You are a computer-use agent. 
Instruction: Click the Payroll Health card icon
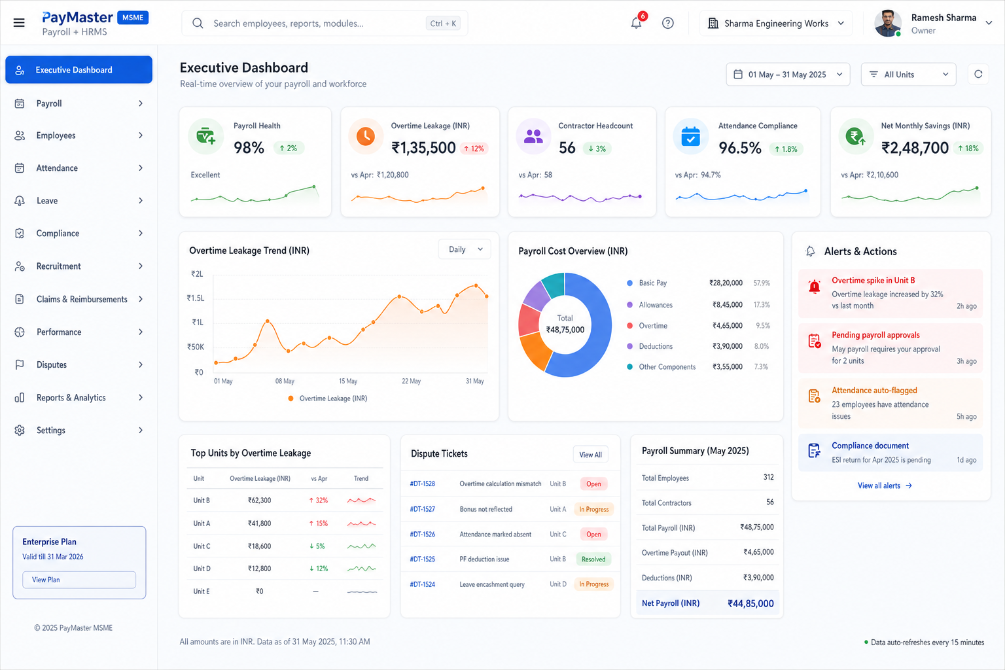[x=206, y=136]
